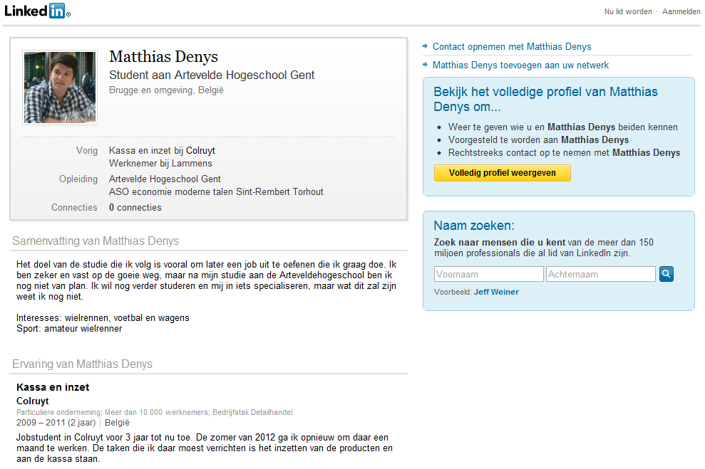Click Colruyt company name under Ervaring

pyautogui.click(x=32, y=401)
